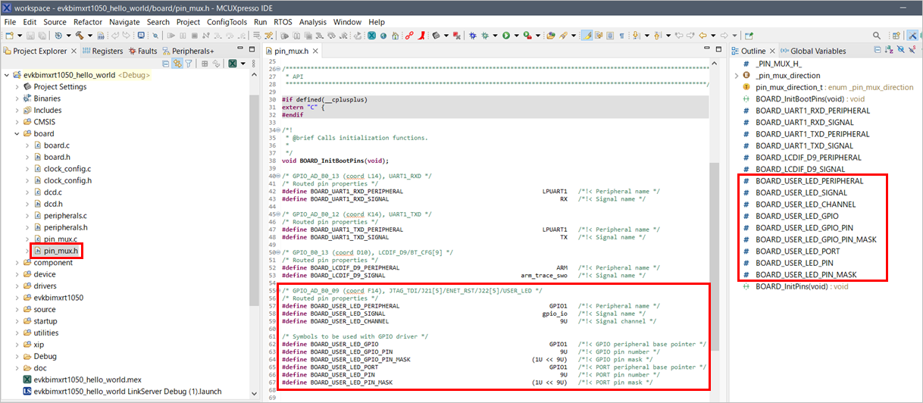Expand _pin_mux_direction in Outline
The image size is (923, 403).
[736, 76]
